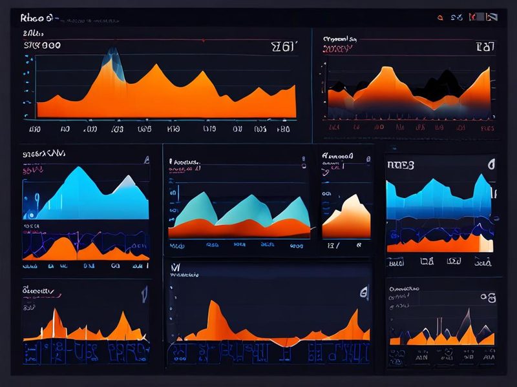This screenshot has width=517, height=387.
Task: Open the orange spike chart with white lines
Action: coord(85,324)
